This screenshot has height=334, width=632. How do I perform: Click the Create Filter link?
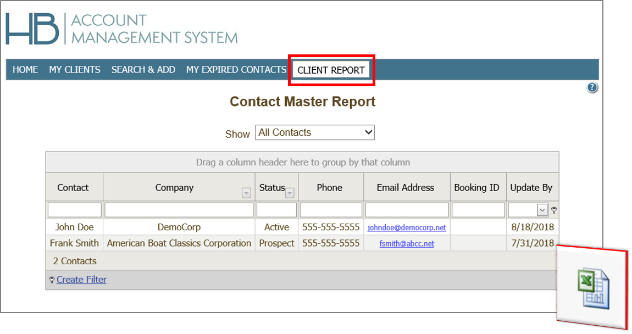(81, 280)
